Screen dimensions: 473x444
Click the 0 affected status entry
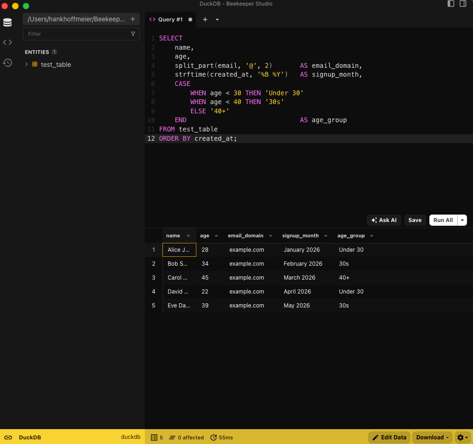point(187,437)
